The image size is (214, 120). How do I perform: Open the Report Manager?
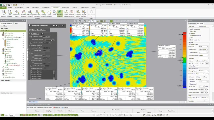point(84,13)
